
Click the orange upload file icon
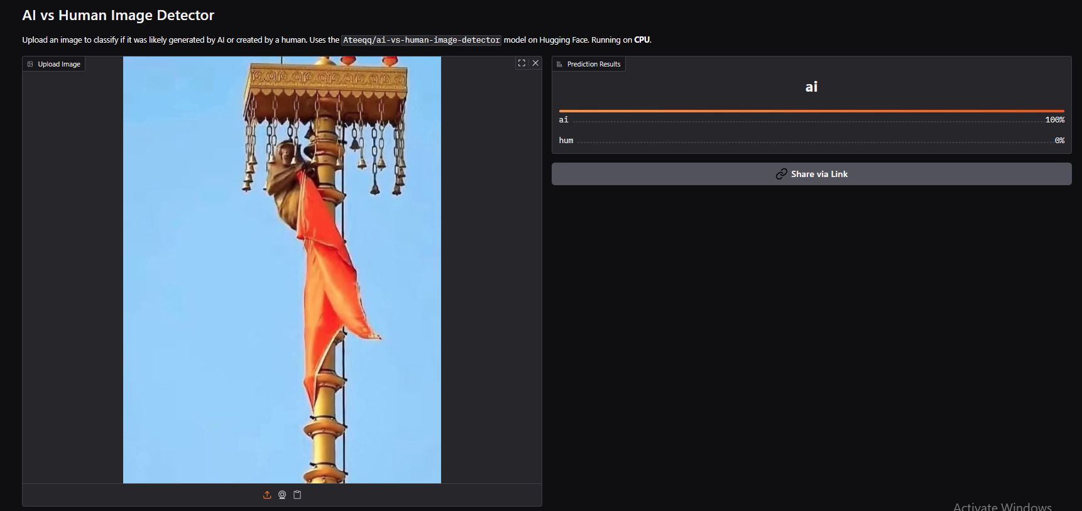tap(267, 495)
